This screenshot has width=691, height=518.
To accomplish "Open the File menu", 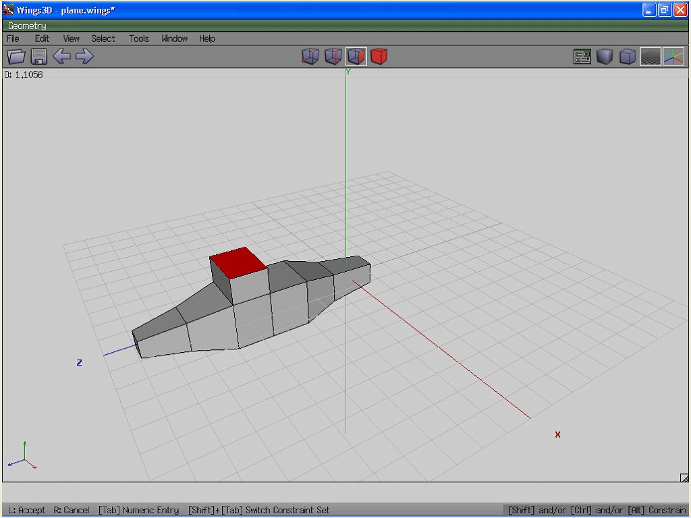I will tap(13, 38).
